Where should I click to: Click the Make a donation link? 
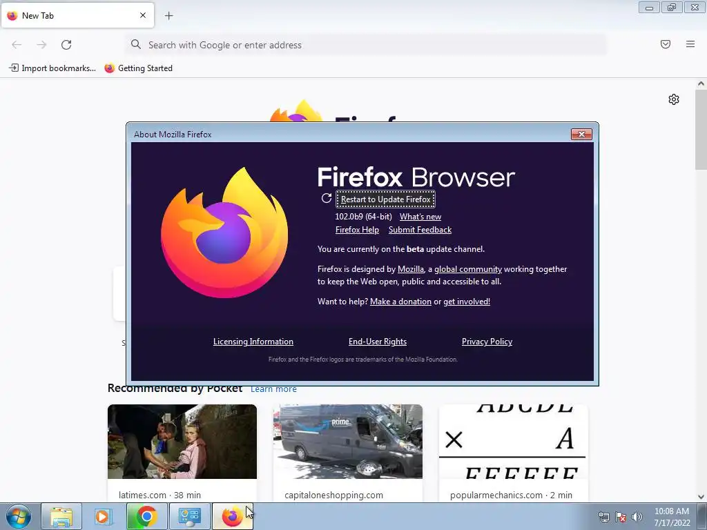pyautogui.click(x=400, y=302)
